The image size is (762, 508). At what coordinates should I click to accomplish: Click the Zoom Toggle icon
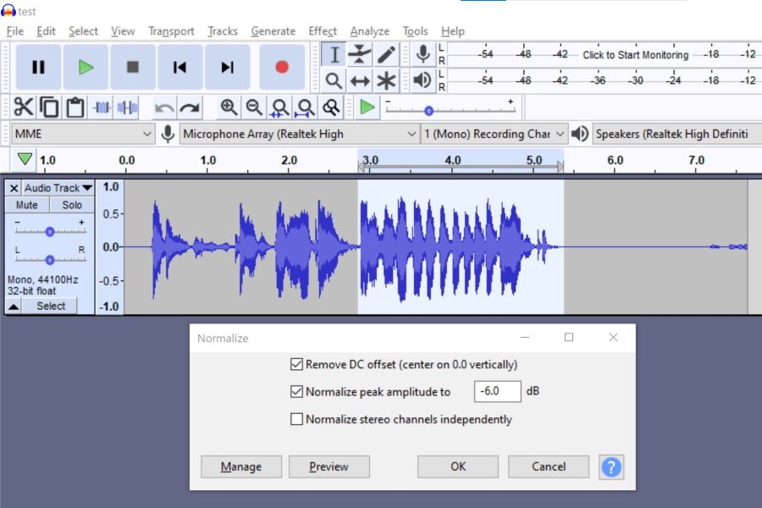click(331, 108)
